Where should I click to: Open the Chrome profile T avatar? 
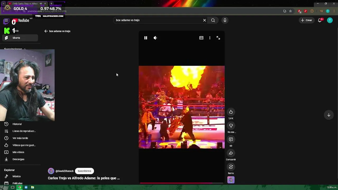pos(328,11)
